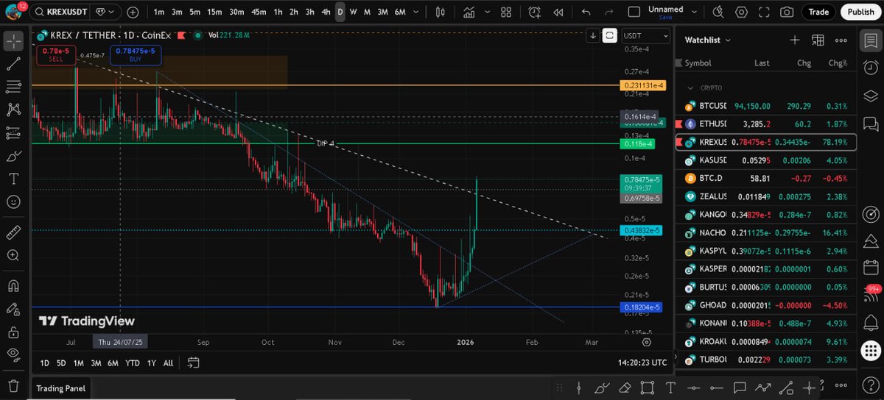
Task: Toggle the red flag on KREXUS row
Action: coord(679,143)
